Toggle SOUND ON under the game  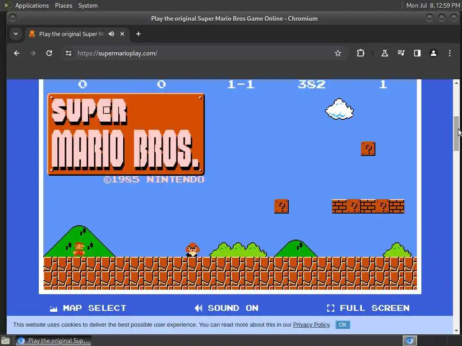226,308
